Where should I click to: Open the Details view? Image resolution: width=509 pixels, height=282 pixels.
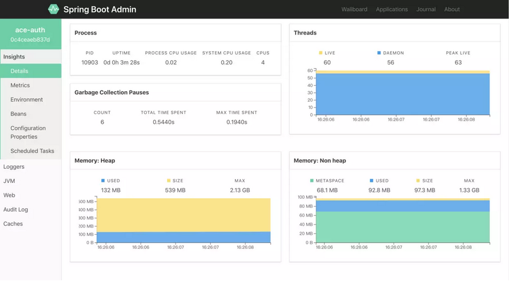[30, 71]
